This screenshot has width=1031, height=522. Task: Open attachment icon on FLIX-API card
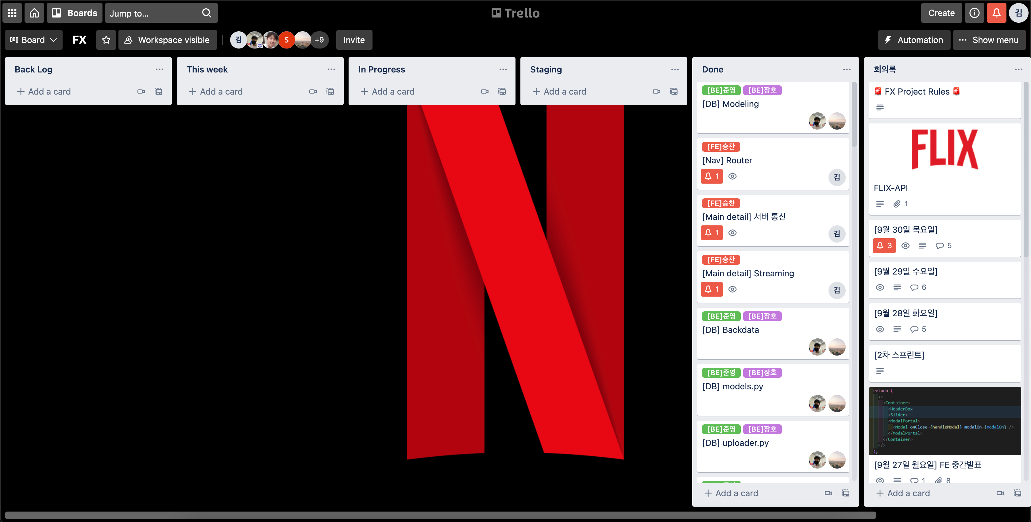(897, 204)
